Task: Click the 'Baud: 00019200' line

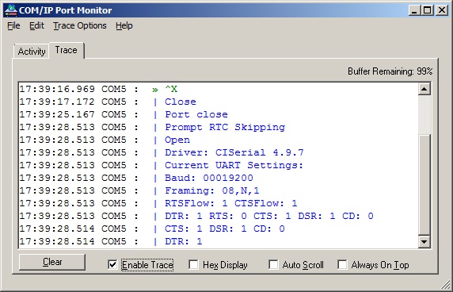Action: pos(219,178)
